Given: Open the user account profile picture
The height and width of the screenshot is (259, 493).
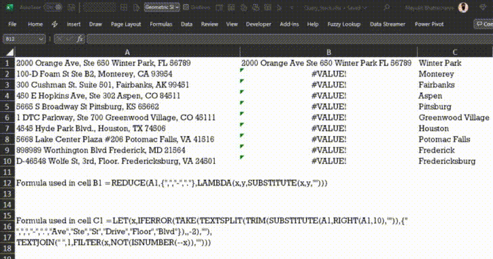Looking at the screenshot, I should (x=463, y=7).
